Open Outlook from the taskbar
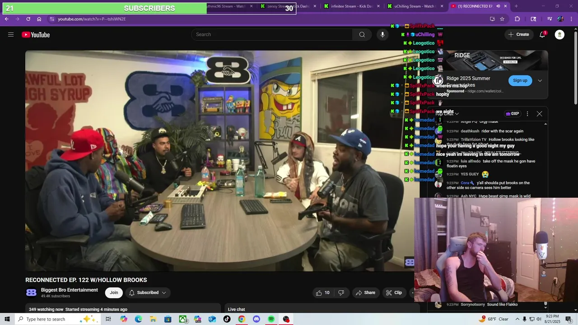This screenshot has height=325, width=578. point(212,319)
